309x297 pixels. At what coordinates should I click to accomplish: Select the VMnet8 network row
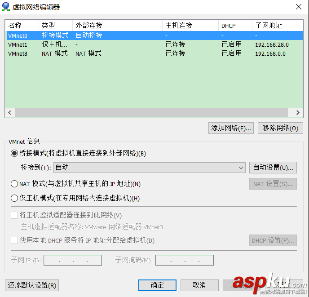click(154, 53)
